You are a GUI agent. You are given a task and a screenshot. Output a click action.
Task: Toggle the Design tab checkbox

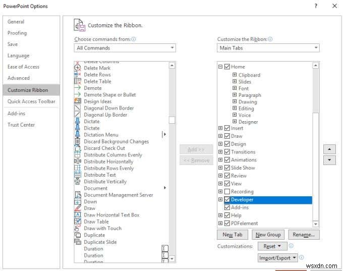(227, 144)
